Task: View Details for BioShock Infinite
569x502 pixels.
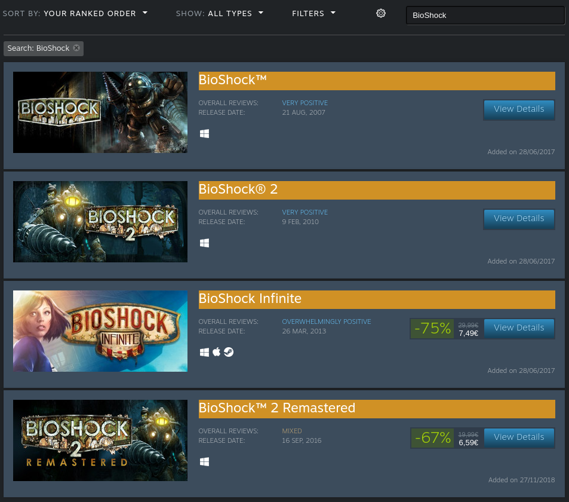Action: [519, 327]
